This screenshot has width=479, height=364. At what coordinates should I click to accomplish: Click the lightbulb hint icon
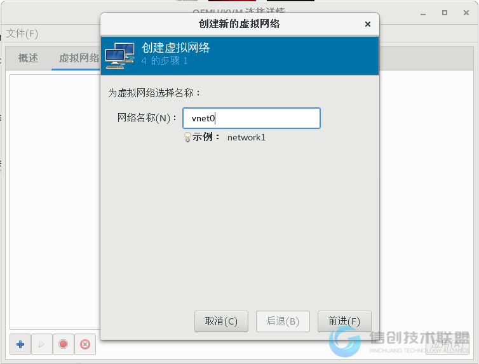(187, 137)
